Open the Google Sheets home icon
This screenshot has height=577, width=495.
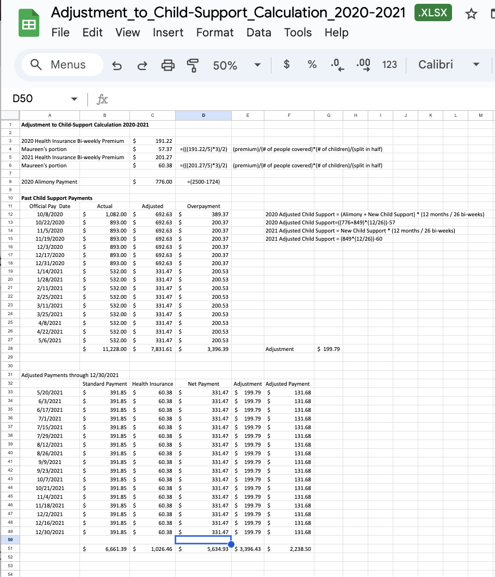point(29,23)
